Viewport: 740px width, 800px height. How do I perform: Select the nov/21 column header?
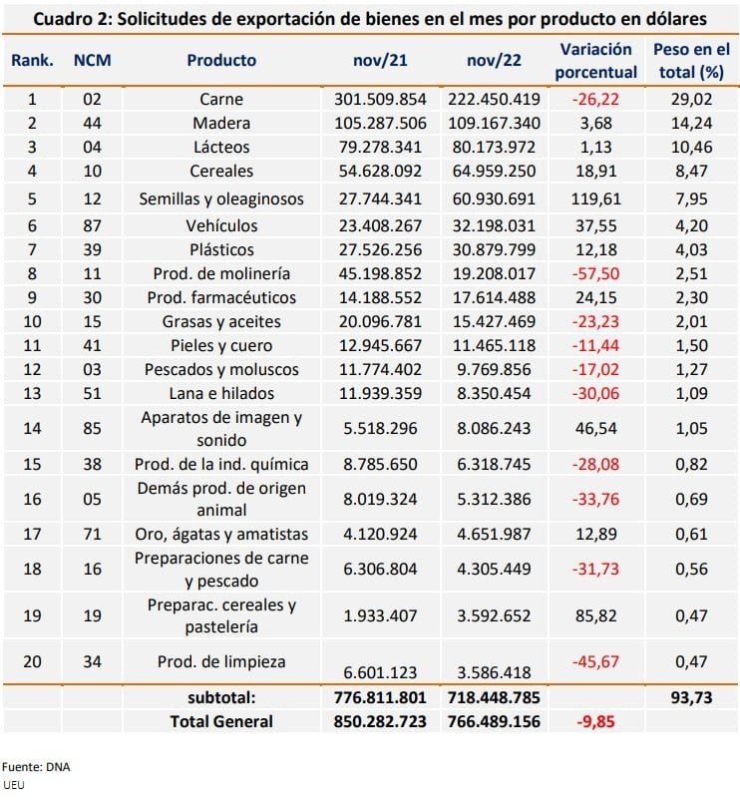point(380,60)
